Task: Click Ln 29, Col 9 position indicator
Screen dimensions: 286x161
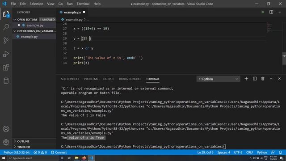Action: point(205,153)
